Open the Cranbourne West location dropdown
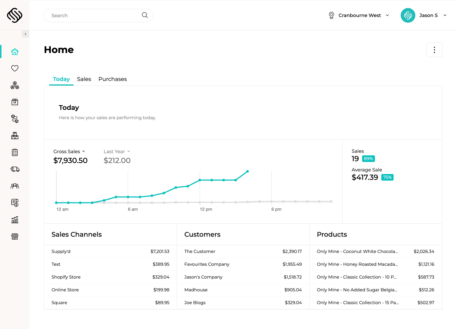 [x=358, y=15]
